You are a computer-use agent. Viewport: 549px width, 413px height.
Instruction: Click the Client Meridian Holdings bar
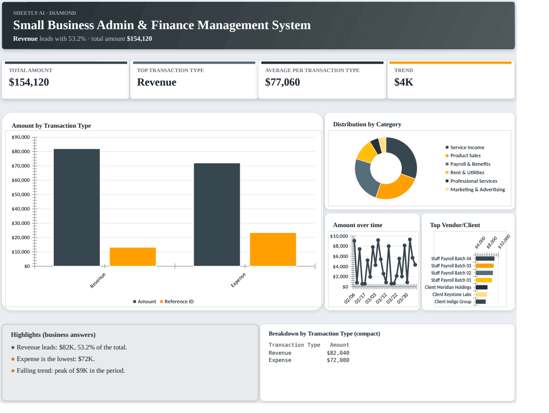(481, 287)
